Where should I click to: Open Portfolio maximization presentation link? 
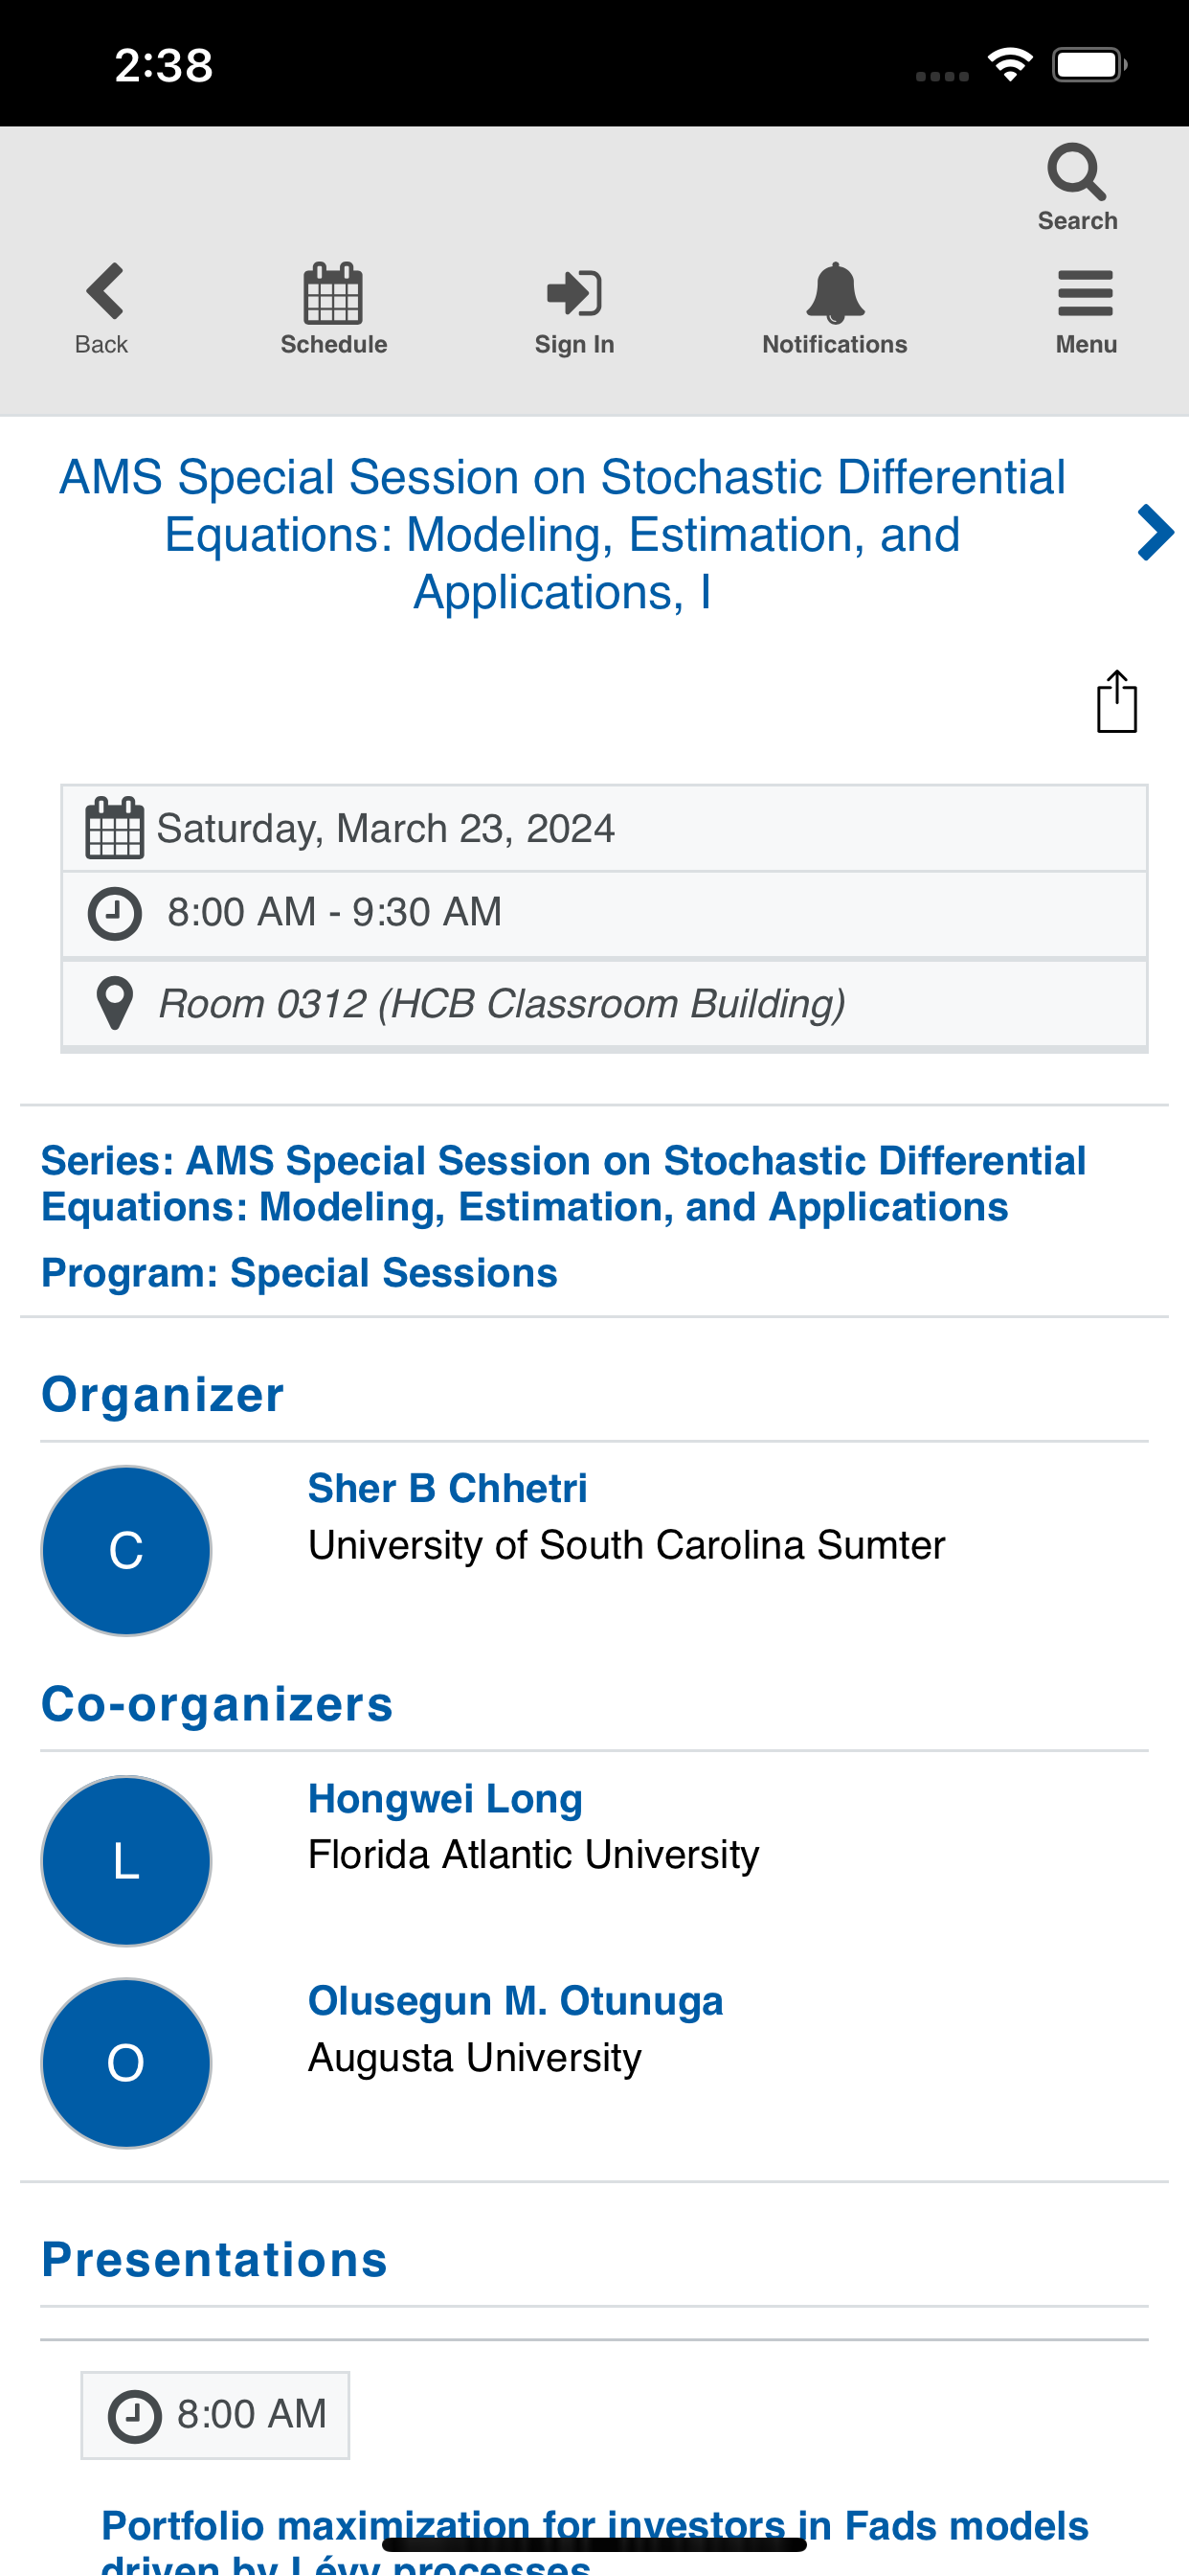(594, 2539)
